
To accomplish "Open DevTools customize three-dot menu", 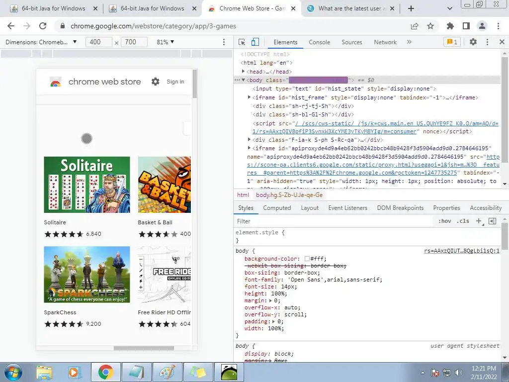I will (x=487, y=42).
